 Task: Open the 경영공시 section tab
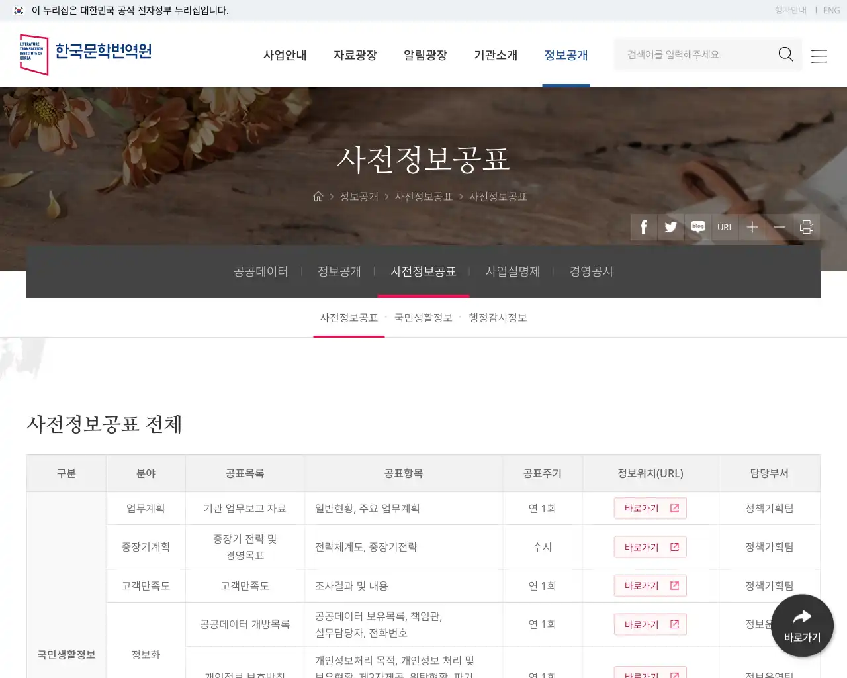[x=592, y=271]
